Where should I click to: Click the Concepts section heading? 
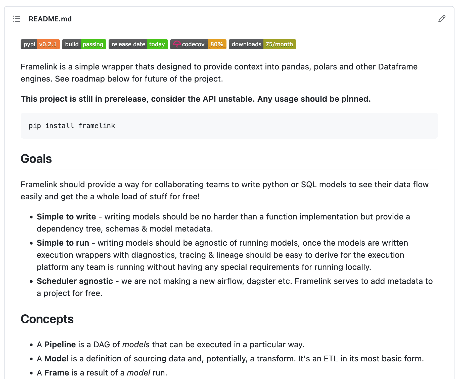[x=47, y=319]
